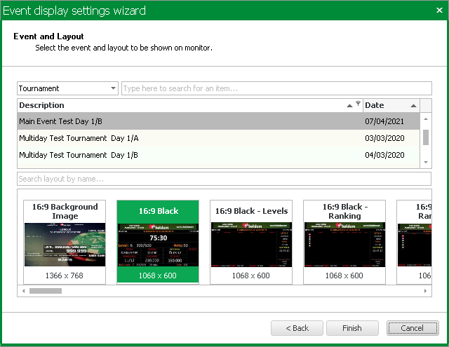449x347 pixels.
Task: Click the Back button
Action: click(296, 328)
